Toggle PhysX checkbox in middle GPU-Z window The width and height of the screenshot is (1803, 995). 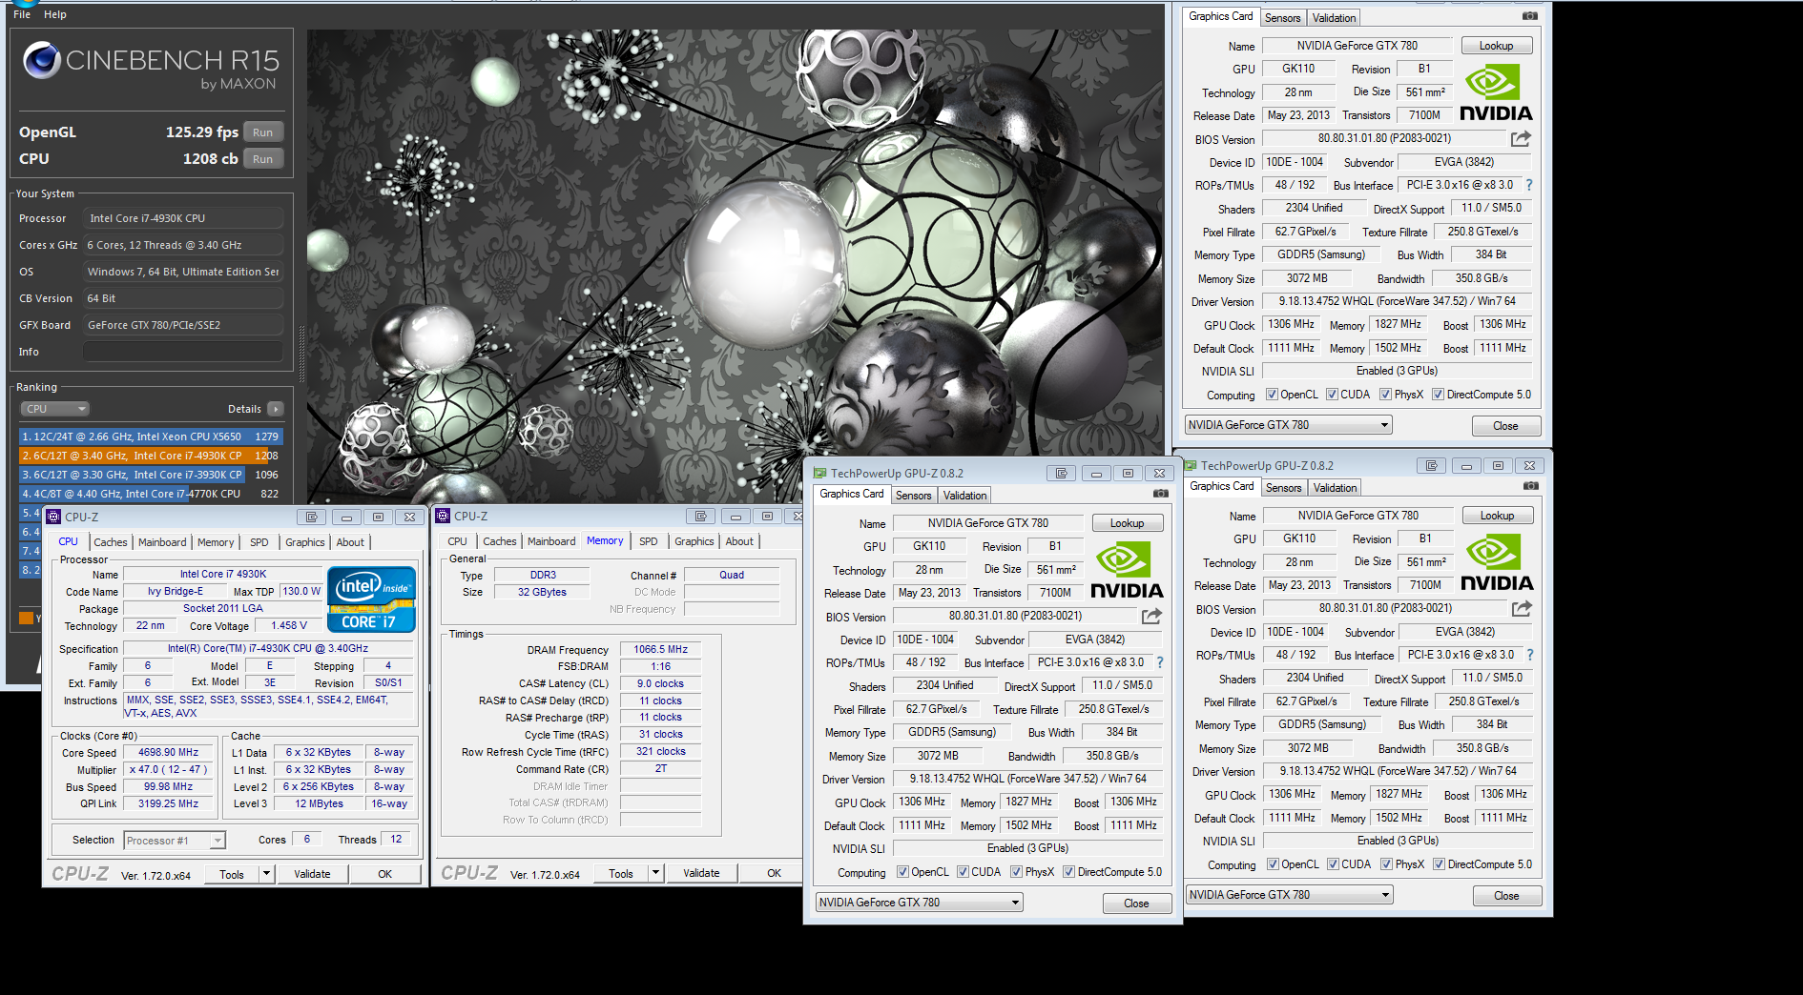[1016, 872]
